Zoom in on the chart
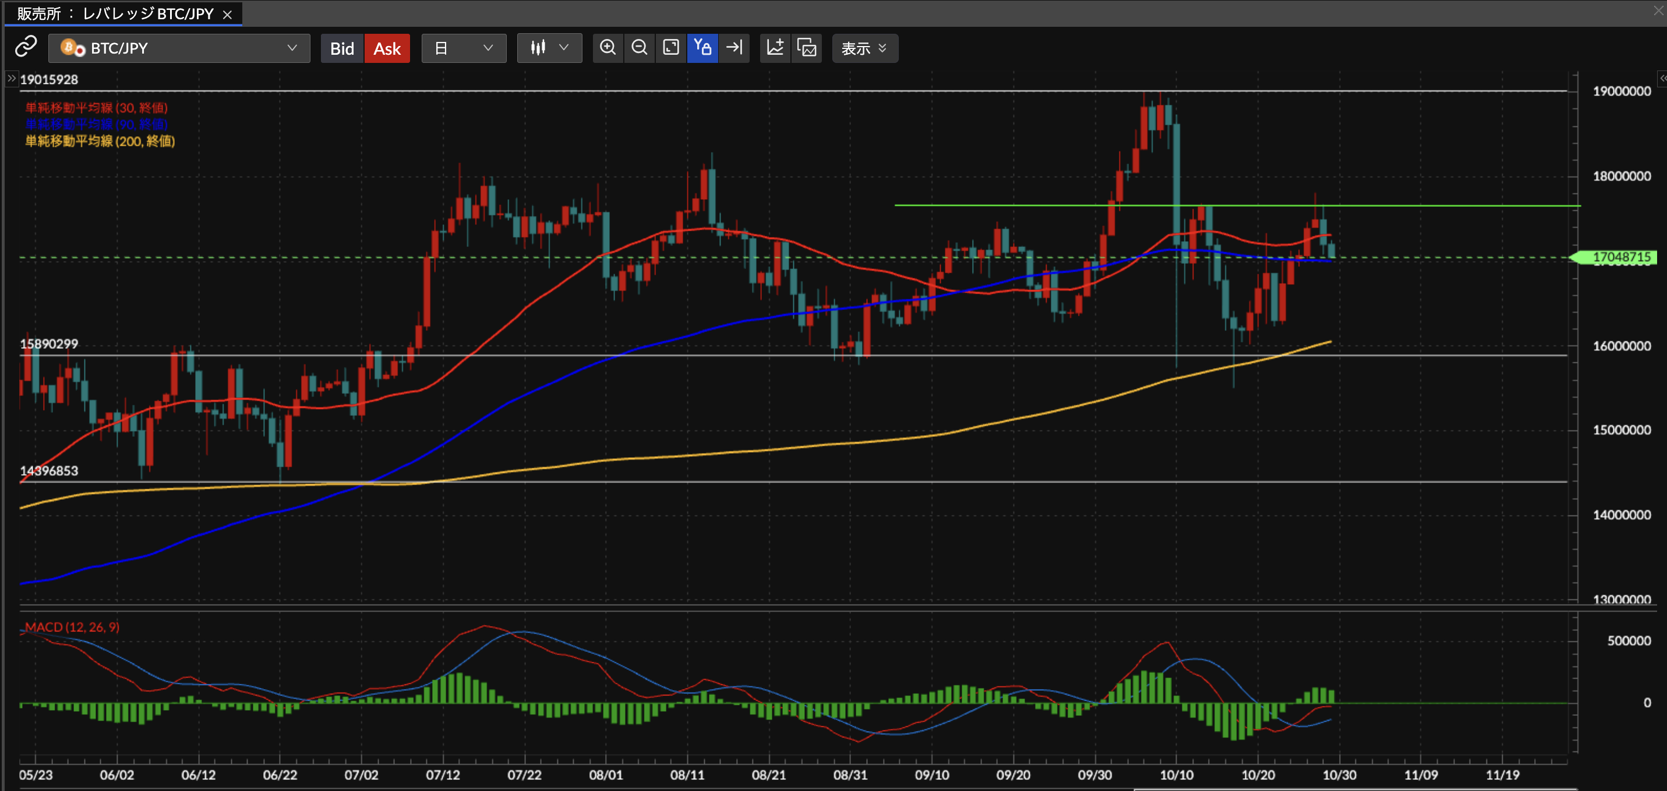Screen dimensions: 1667x791 [x=608, y=48]
